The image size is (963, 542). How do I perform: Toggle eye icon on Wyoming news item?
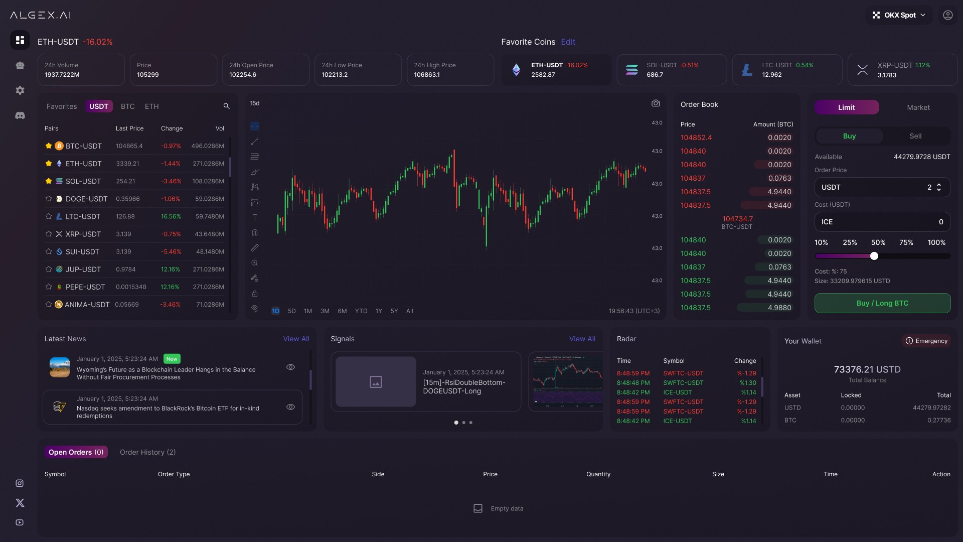tap(290, 367)
